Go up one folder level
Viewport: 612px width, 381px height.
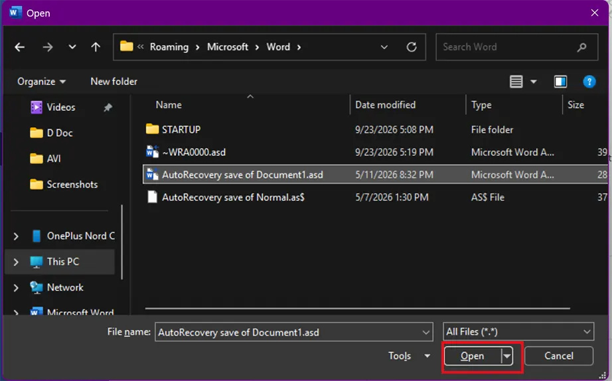click(x=96, y=47)
